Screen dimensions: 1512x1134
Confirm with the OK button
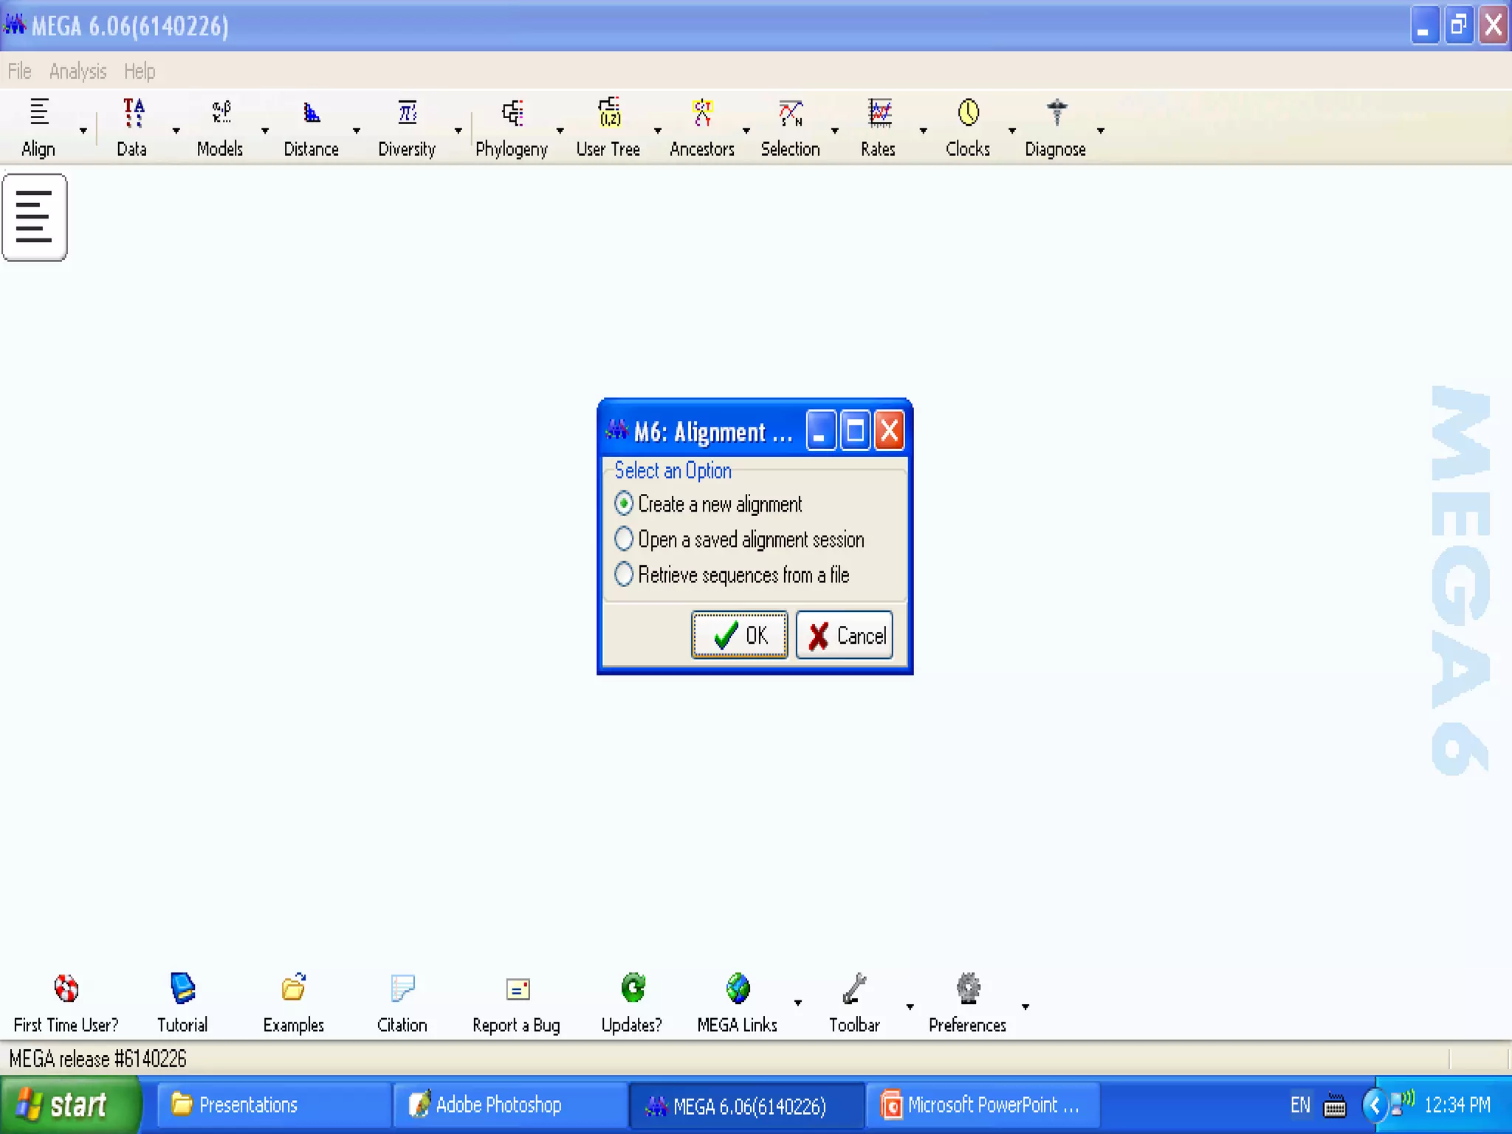point(740,635)
